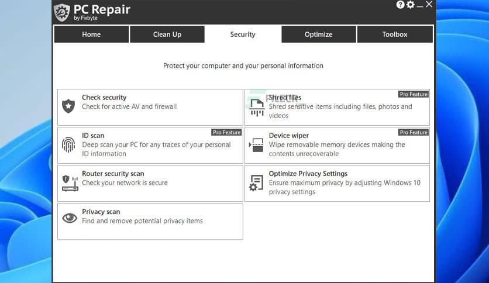Click the Pro Feature badge on ID scan
Screen dimensions: 489x283
pyautogui.click(x=227, y=133)
